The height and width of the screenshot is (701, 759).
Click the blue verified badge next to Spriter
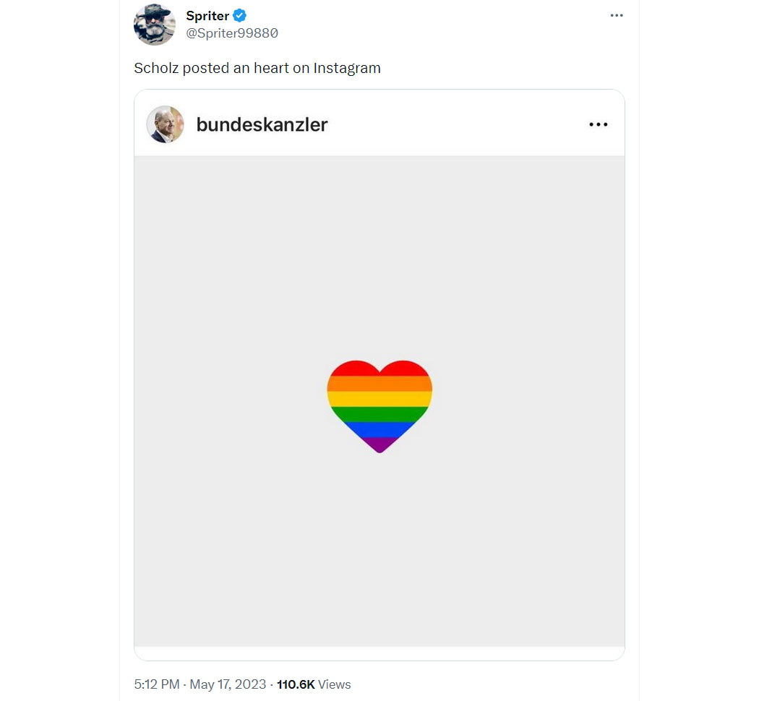(239, 15)
